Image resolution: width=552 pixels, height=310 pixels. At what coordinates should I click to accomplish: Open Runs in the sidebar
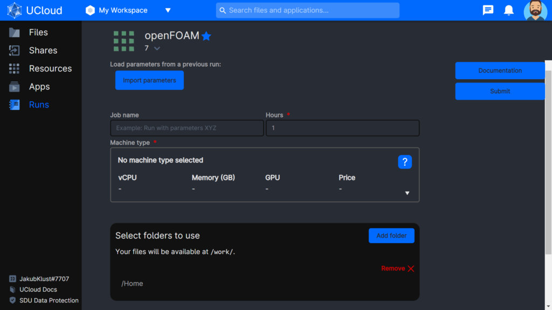click(39, 105)
